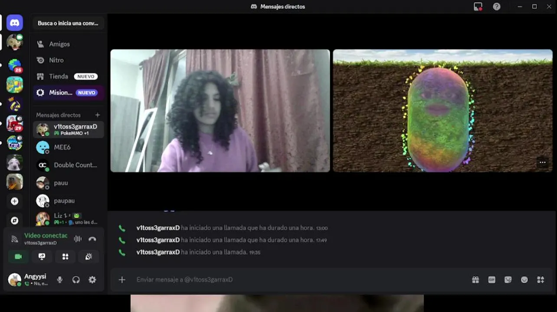Open the pauu direct message
Viewport: 557px width, 312px height.
pos(68,183)
